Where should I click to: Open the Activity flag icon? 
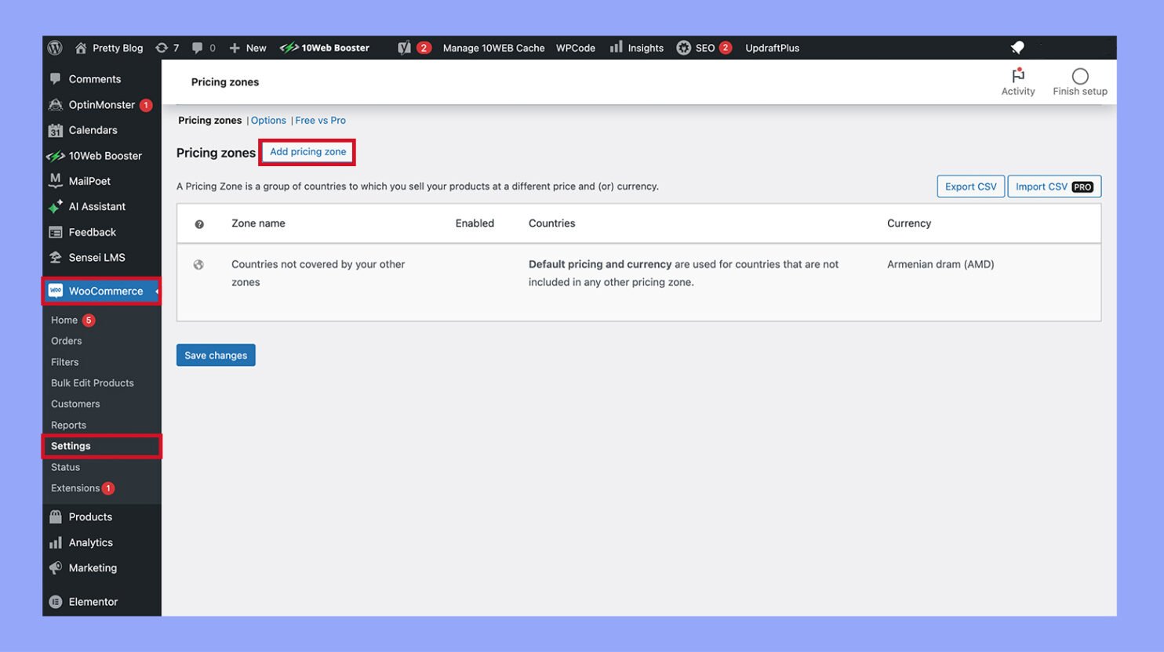[x=1017, y=77]
